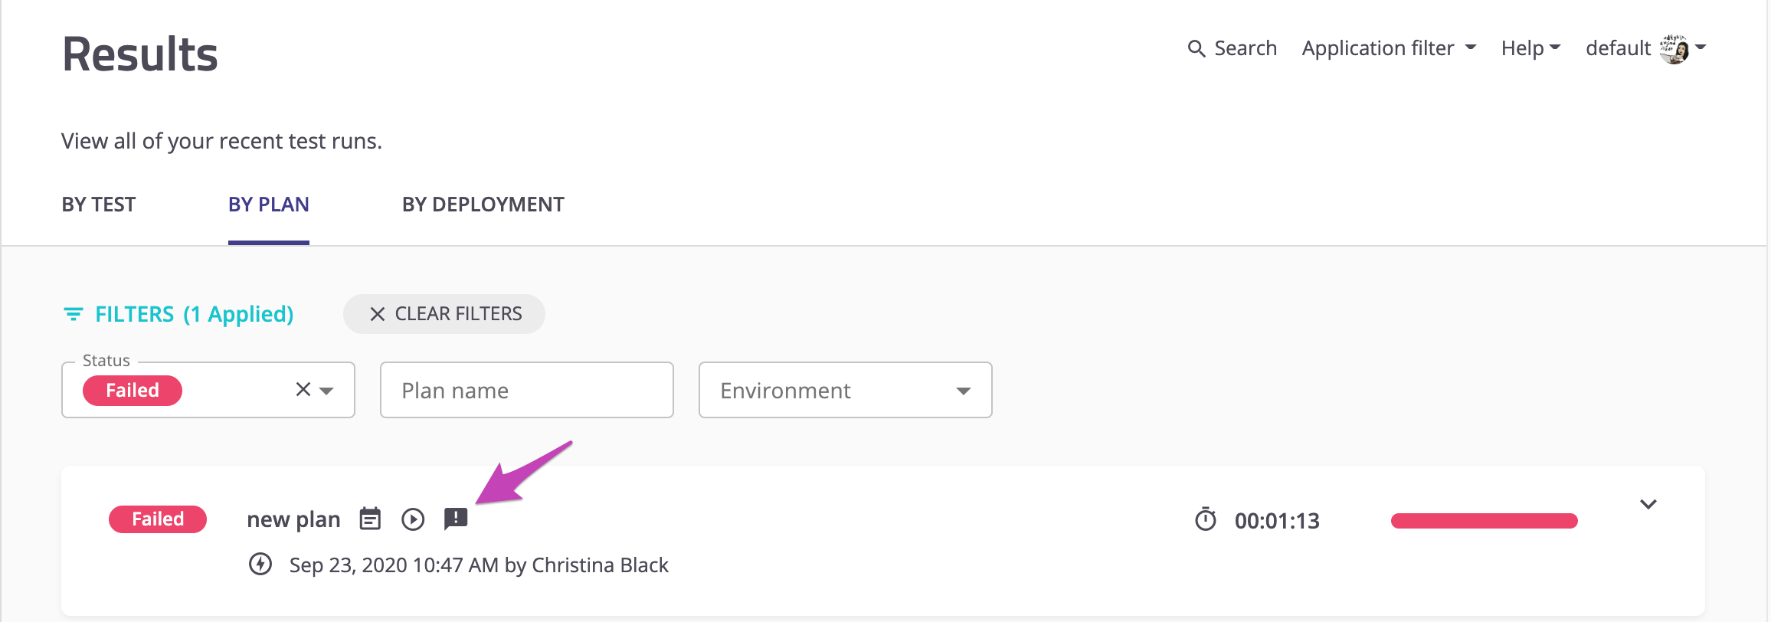
Task: Toggle the FILTERS (1 Applied) panel
Action: [x=193, y=314]
